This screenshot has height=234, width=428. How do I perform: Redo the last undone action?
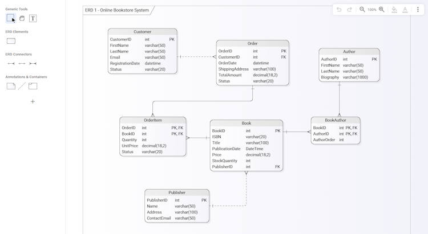click(349, 10)
